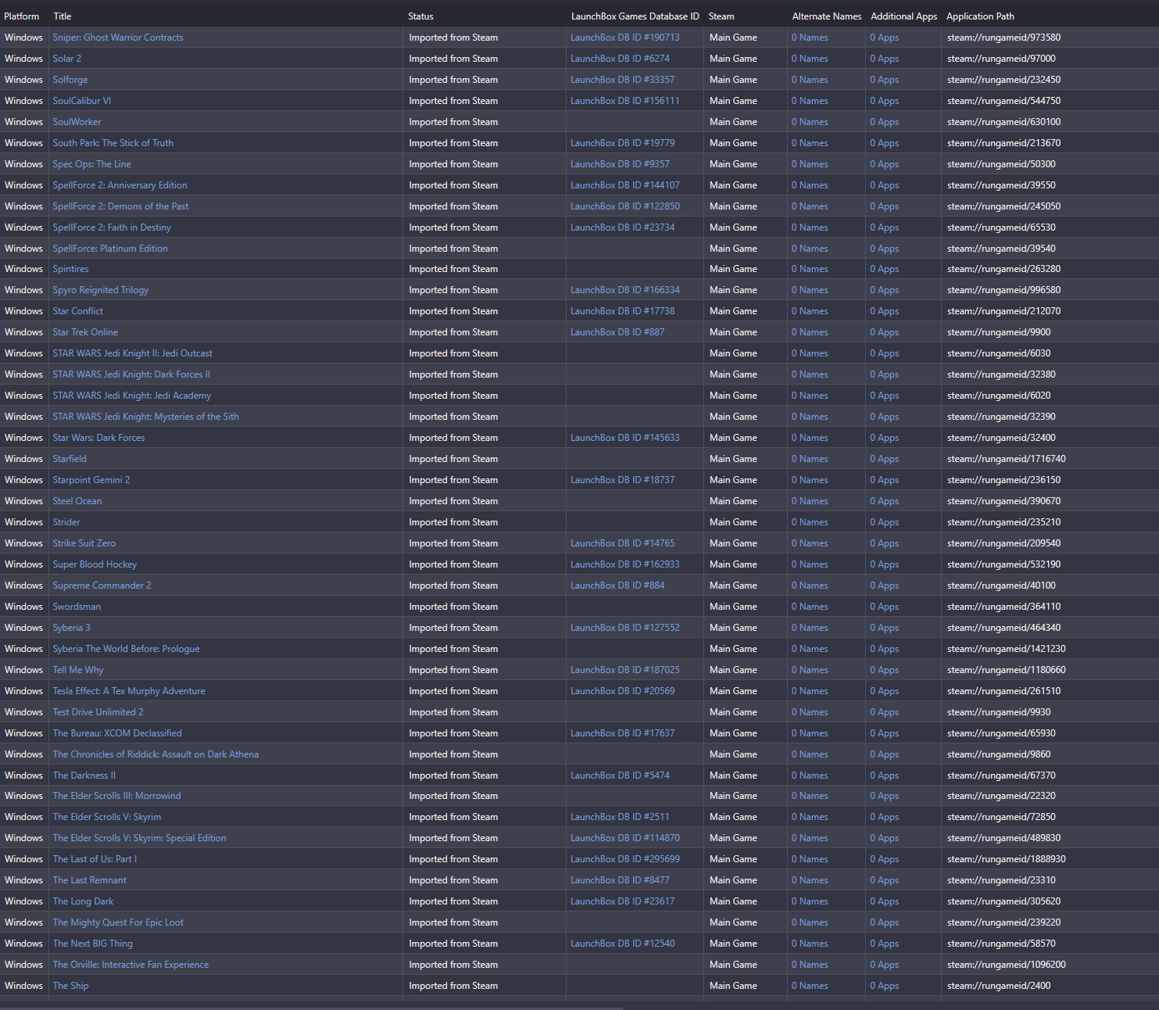Open SpellForce 2: Anniversary Edition title
1159x1010 pixels.
coord(120,185)
